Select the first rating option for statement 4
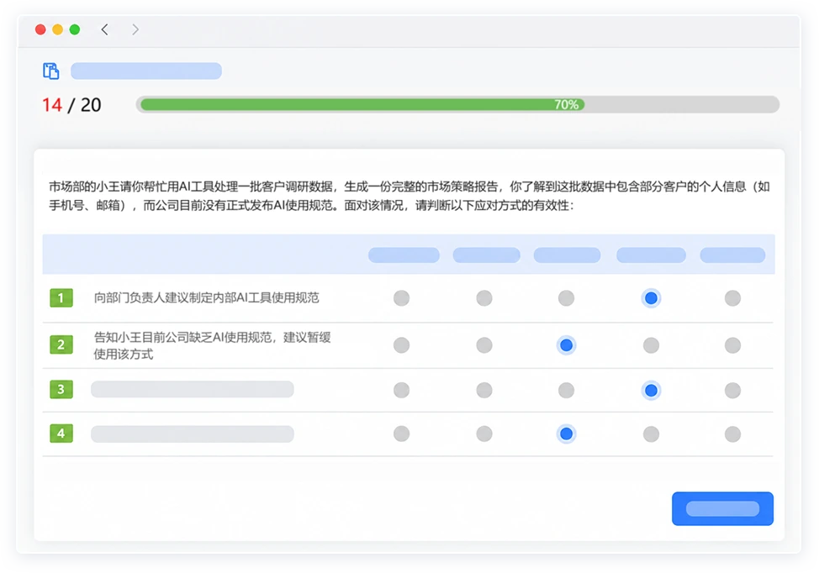The height and width of the screenshot is (573, 819). click(x=401, y=434)
